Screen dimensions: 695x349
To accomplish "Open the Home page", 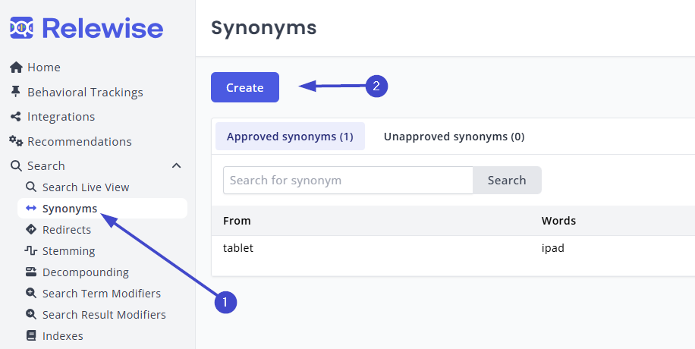I will coord(44,68).
